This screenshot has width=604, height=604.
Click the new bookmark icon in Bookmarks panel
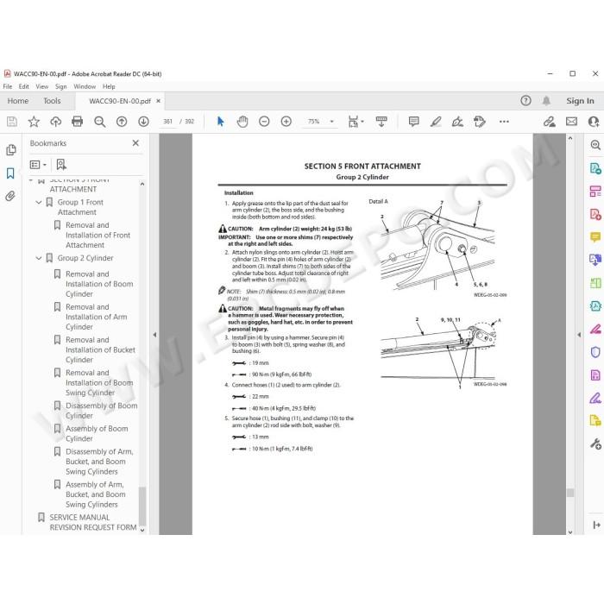(61, 165)
